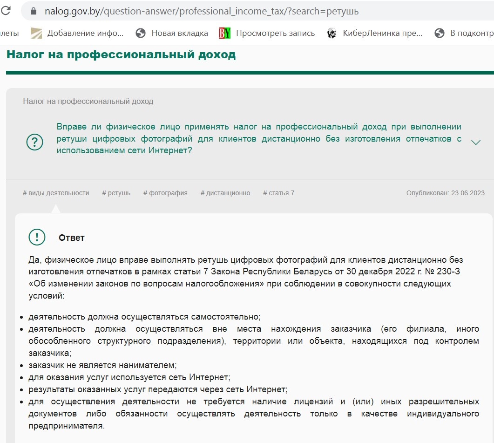This screenshot has width=494, height=443.
Task: Open the виды деятельности tag
Action: pos(56,192)
